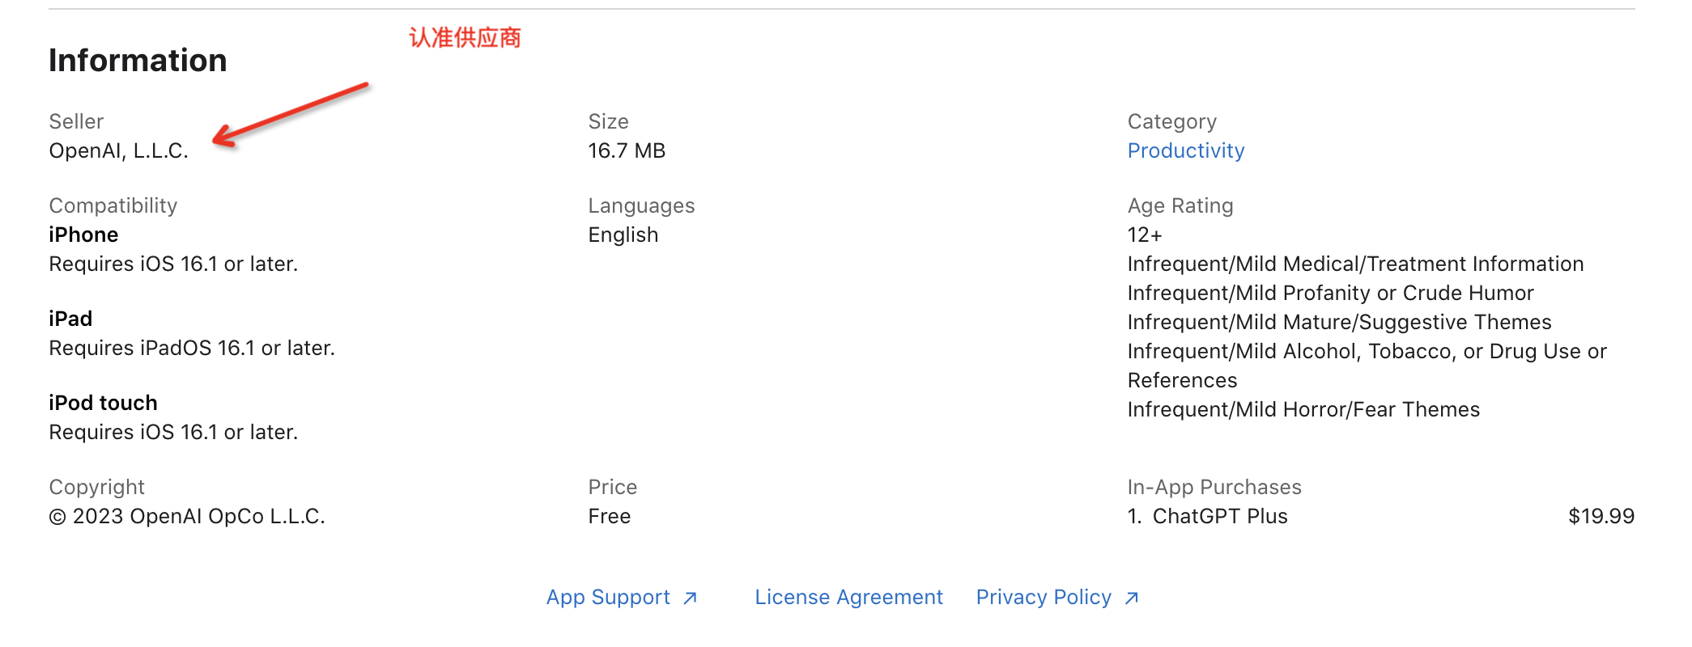Click the iPhone compatibility heading
The image size is (1692, 647).
tap(83, 235)
